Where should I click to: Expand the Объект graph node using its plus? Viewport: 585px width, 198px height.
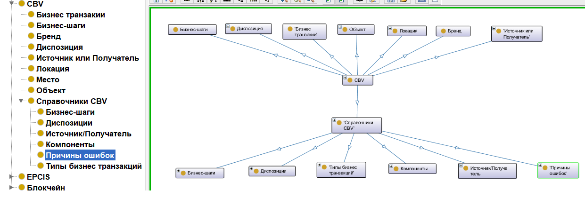340,27
